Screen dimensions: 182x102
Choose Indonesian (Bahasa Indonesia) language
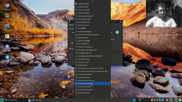point(92,35)
